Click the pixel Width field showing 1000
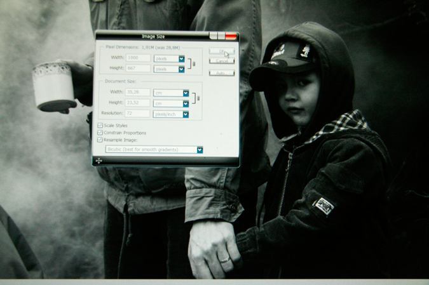 coord(138,58)
